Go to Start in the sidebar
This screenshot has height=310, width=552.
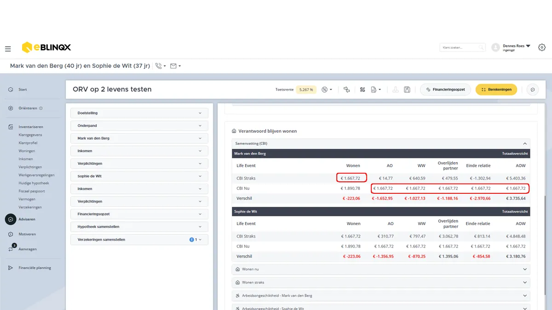pyautogui.click(x=23, y=90)
